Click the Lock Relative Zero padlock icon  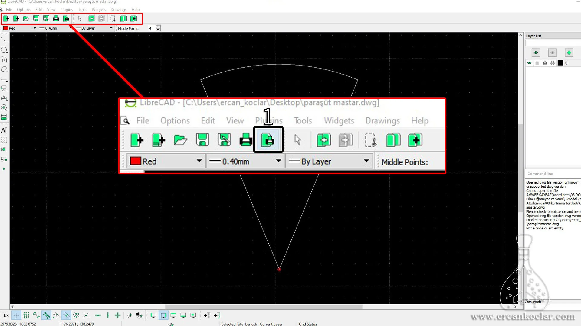[x=139, y=315]
